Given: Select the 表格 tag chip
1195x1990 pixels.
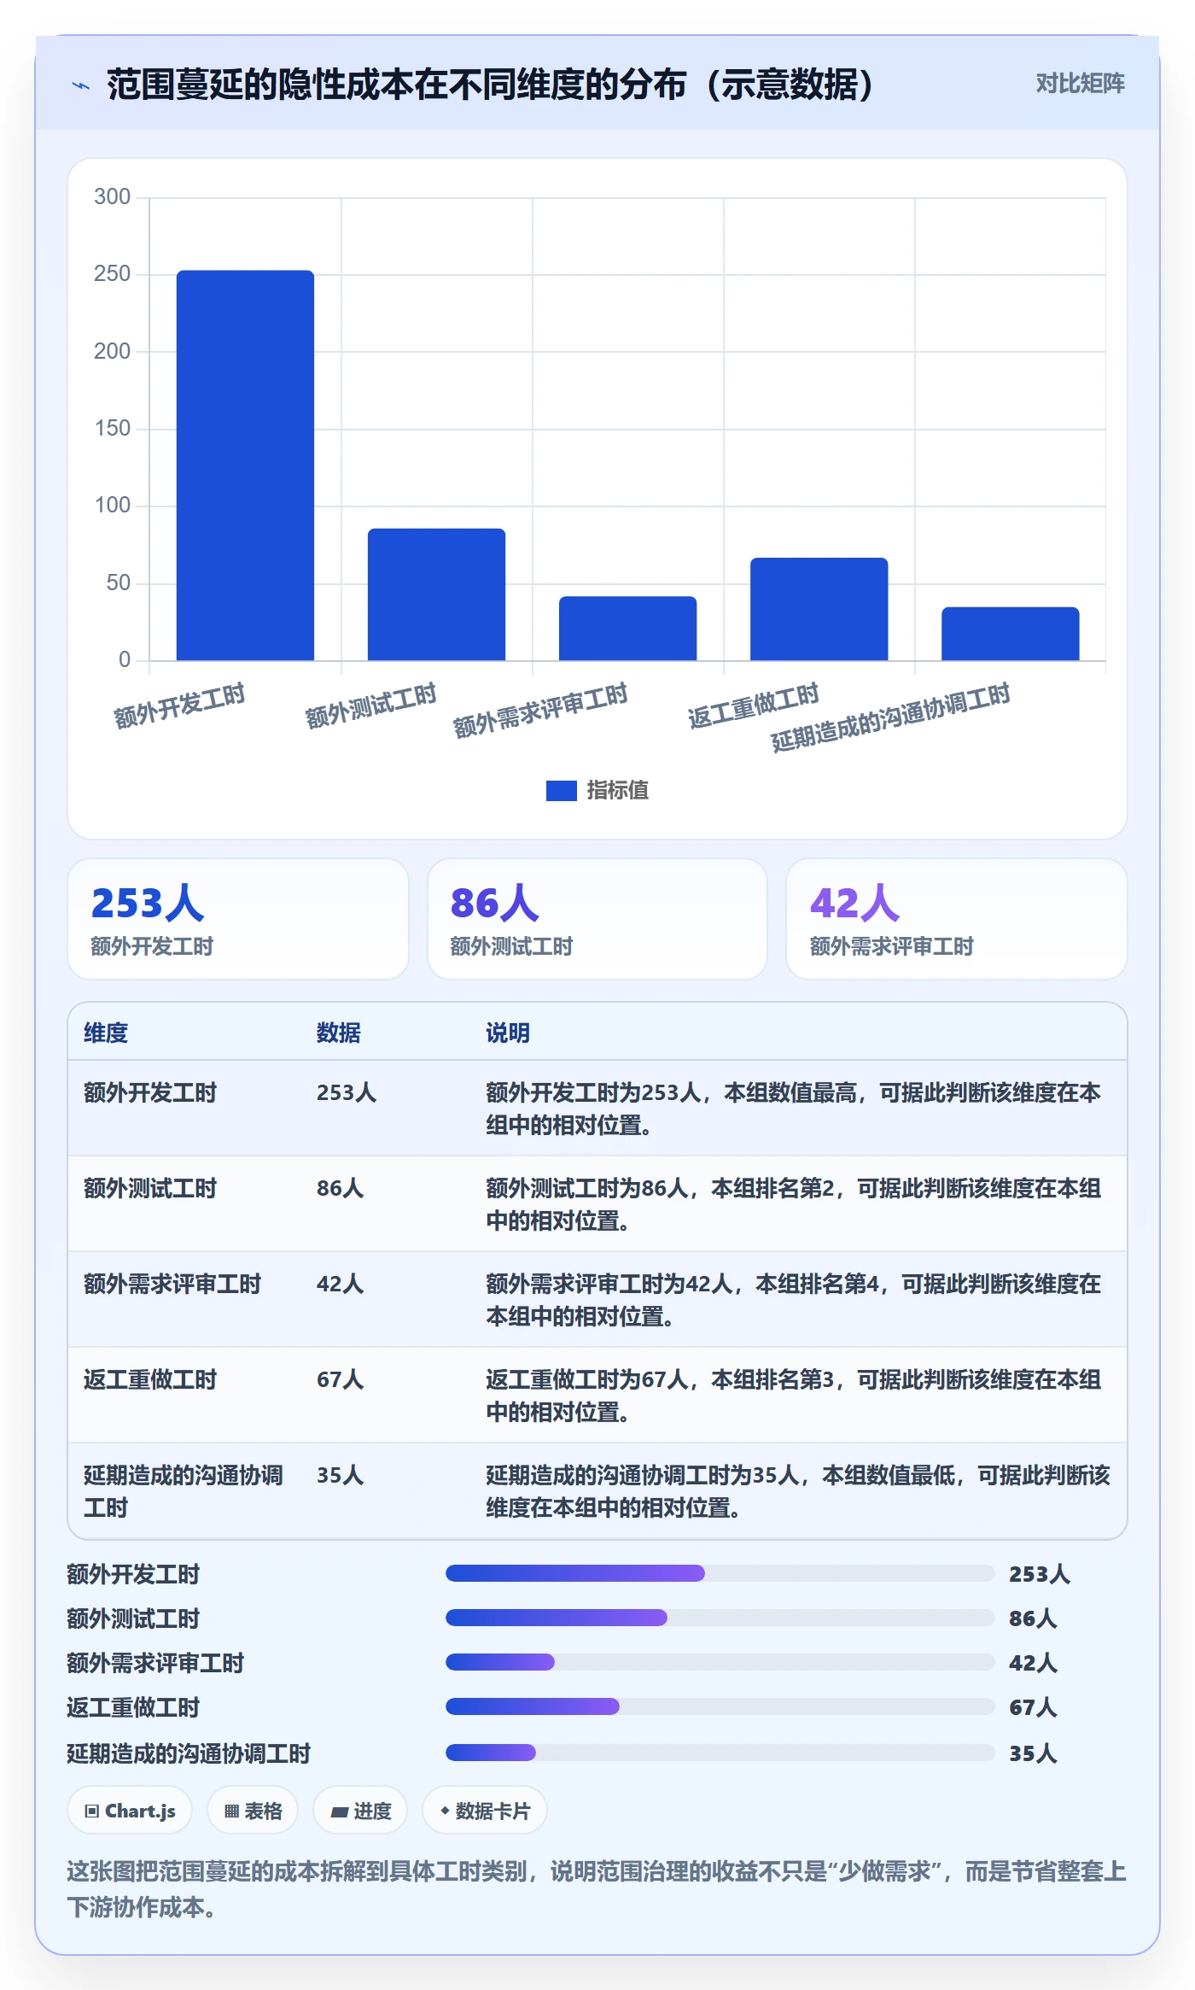Looking at the screenshot, I should coord(253,1811).
